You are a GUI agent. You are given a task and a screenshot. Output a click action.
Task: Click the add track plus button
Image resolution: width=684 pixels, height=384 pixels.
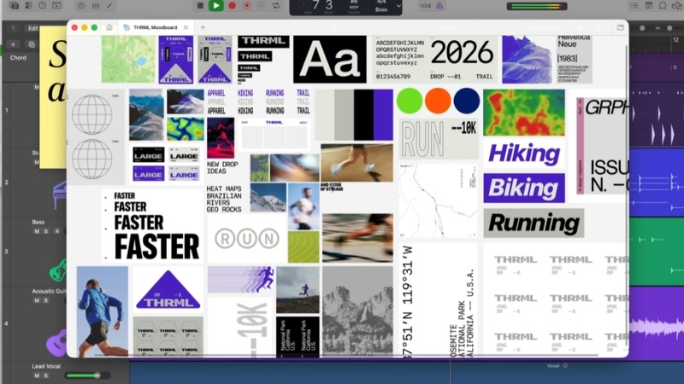(x=13, y=44)
